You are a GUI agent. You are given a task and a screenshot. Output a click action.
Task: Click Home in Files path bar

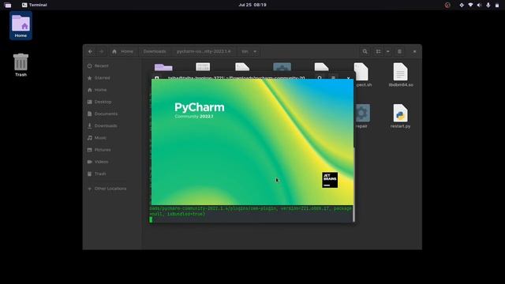122,51
